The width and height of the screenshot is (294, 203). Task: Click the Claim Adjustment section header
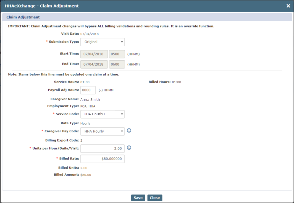23,17
